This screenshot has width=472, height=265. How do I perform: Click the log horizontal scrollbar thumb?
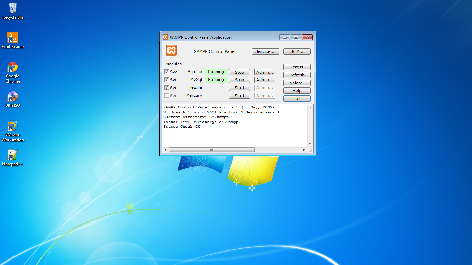tap(212, 150)
